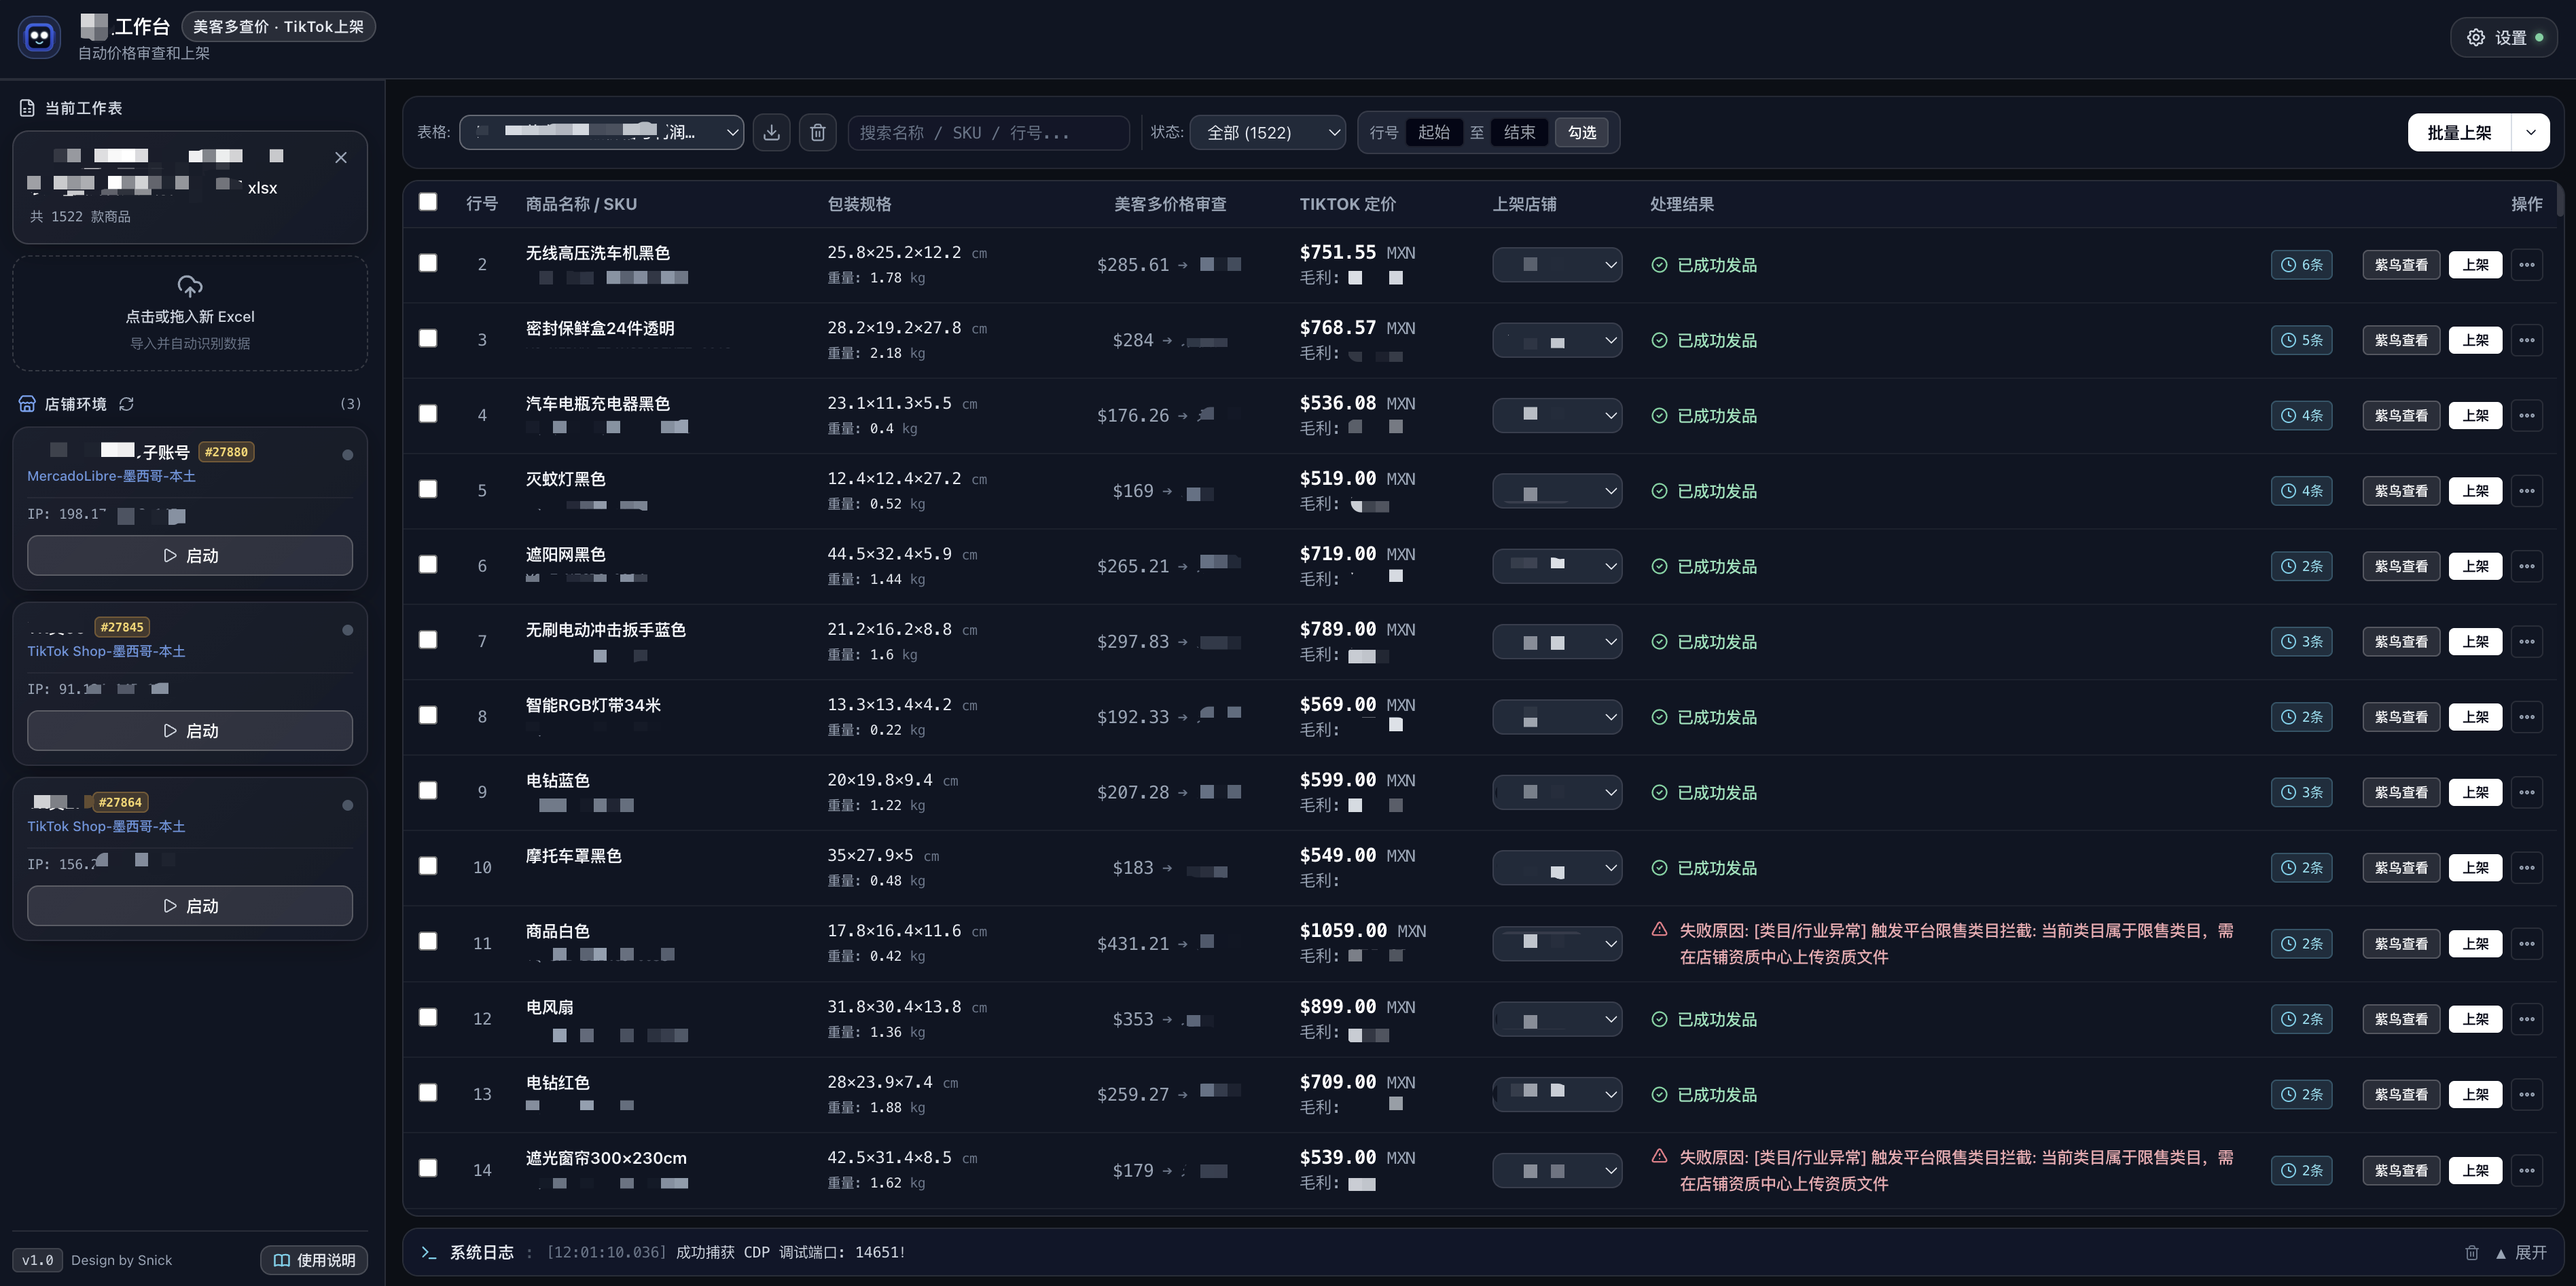Click the table vertical scrollbar
The image size is (2576, 1286).
[2560, 200]
